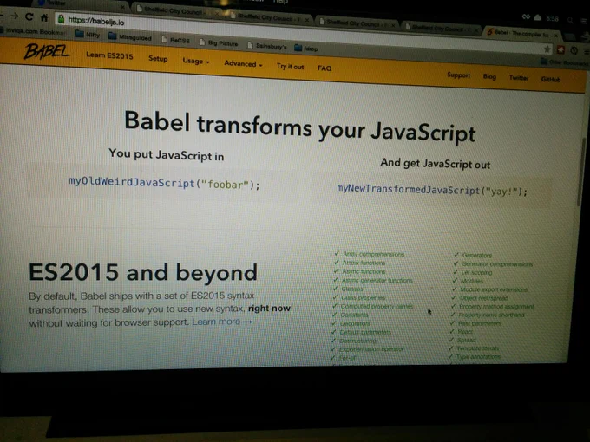This screenshot has width=590, height=442.
Task: Click the page vertical scrollbar
Action: coord(581,172)
